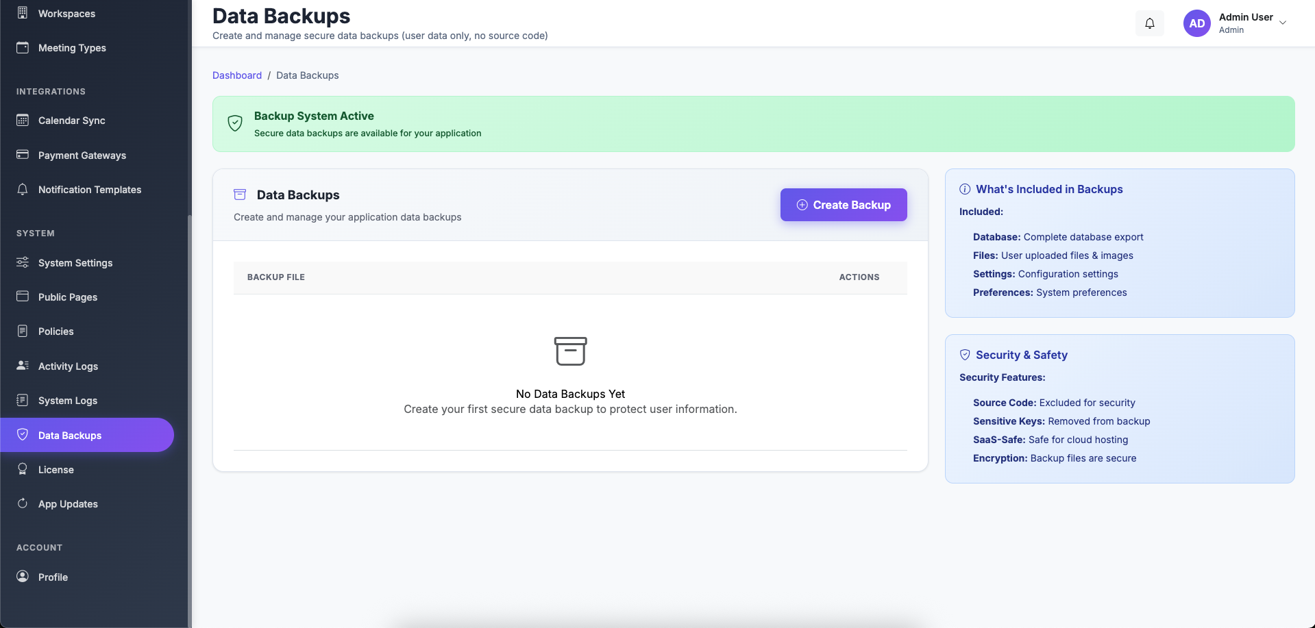1315x628 pixels.
Task: Open System Logs
Action: click(x=66, y=401)
